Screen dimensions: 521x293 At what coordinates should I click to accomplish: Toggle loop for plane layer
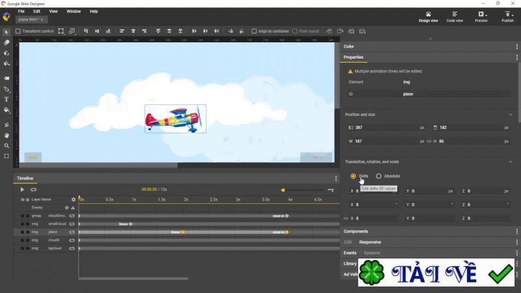tap(72, 232)
